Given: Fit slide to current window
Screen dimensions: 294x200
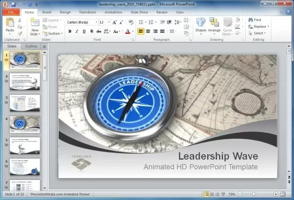Looking at the screenshot, I should [283, 194].
